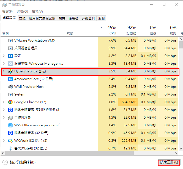Click the System process icon
The width and height of the screenshot is (183, 169).
pos(10,94)
